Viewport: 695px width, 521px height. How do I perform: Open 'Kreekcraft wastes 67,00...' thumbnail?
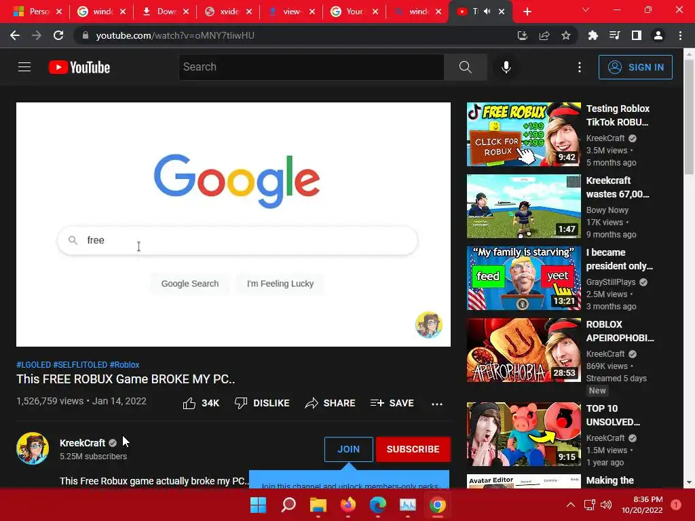[x=523, y=206]
